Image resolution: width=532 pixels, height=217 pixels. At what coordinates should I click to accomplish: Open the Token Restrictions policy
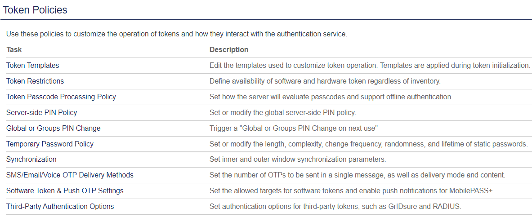point(35,81)
